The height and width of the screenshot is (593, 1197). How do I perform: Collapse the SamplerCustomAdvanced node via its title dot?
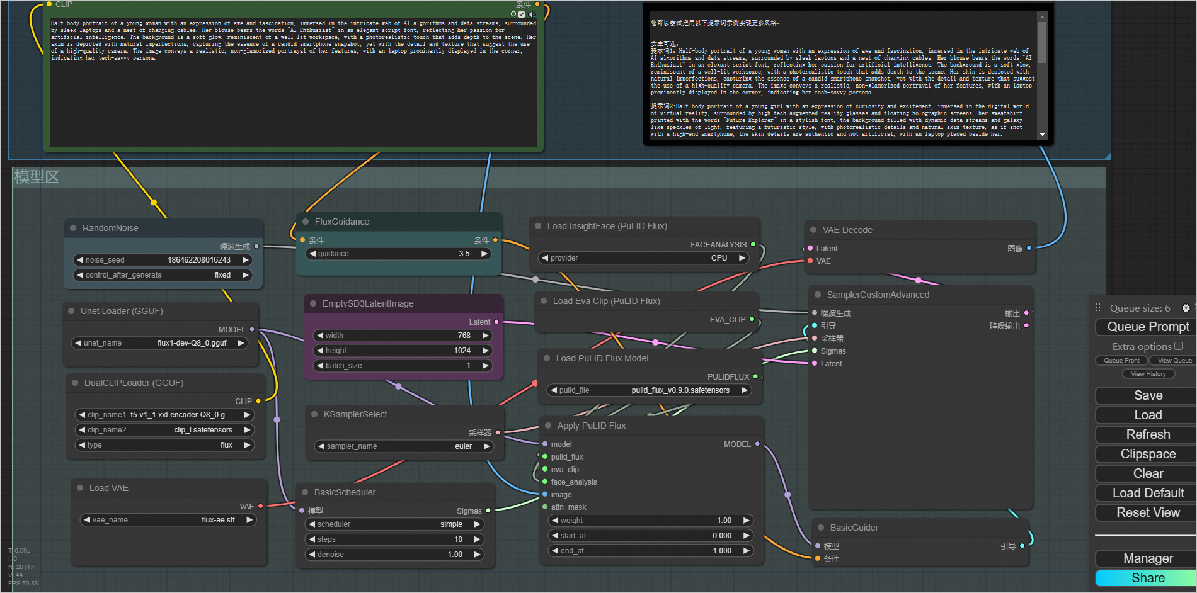pyautogui.click(x=818, y=295)
